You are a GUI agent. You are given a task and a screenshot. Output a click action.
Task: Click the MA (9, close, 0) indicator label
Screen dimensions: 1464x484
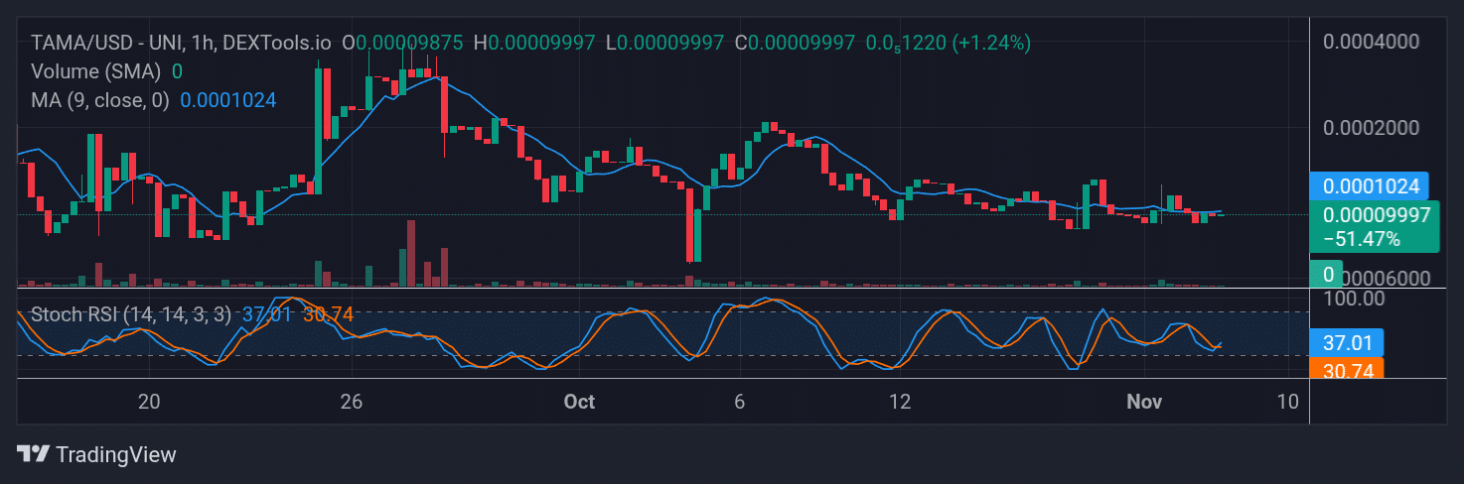[x=100, y=100]
